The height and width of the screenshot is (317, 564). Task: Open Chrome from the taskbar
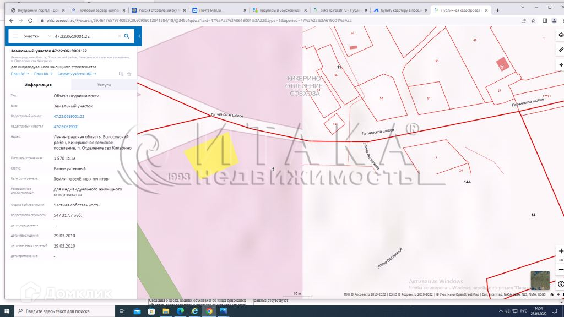pos(209,311)
